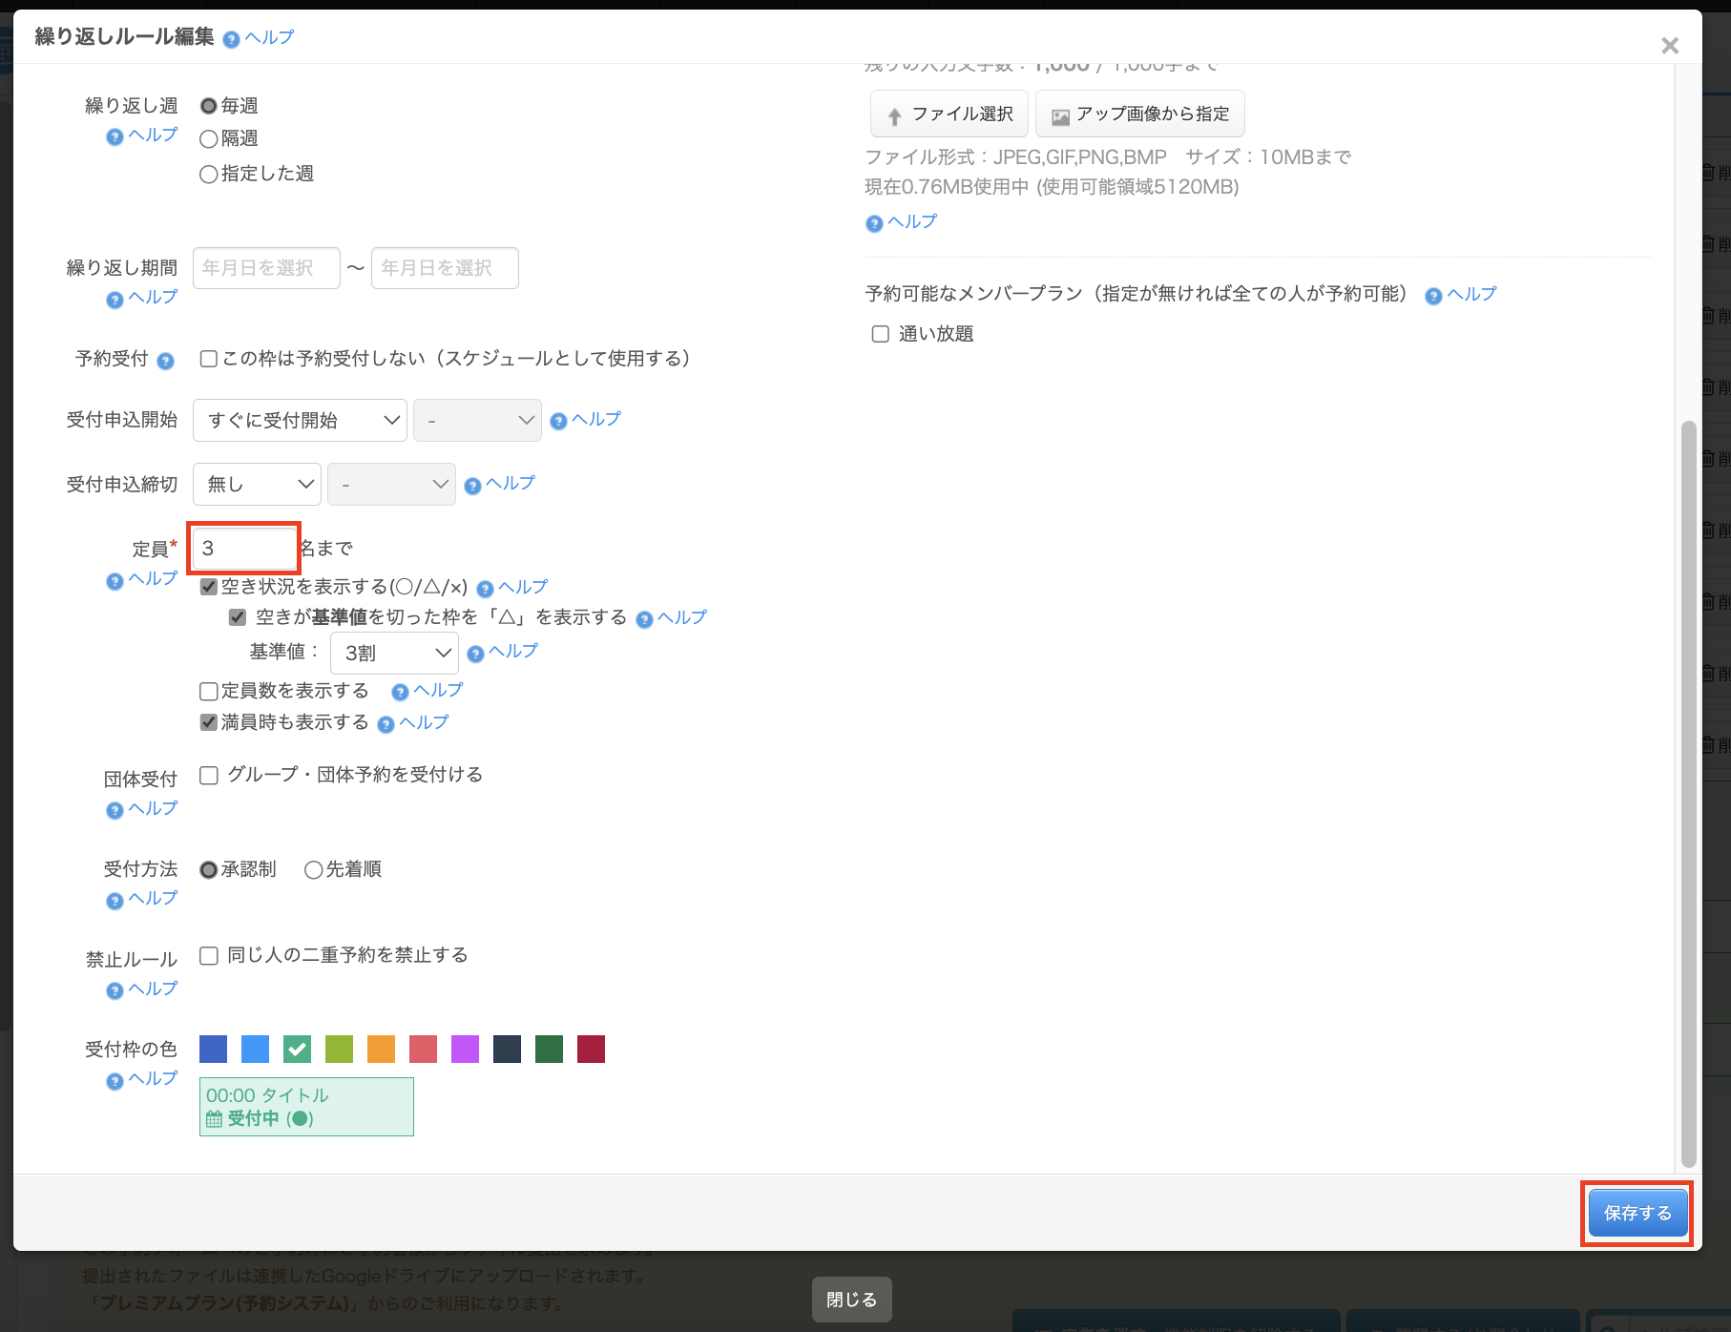Pick the orange 受付枠の色 swatch
This screenshot has width=1731, height=1332.
[x=381, y=1050]
